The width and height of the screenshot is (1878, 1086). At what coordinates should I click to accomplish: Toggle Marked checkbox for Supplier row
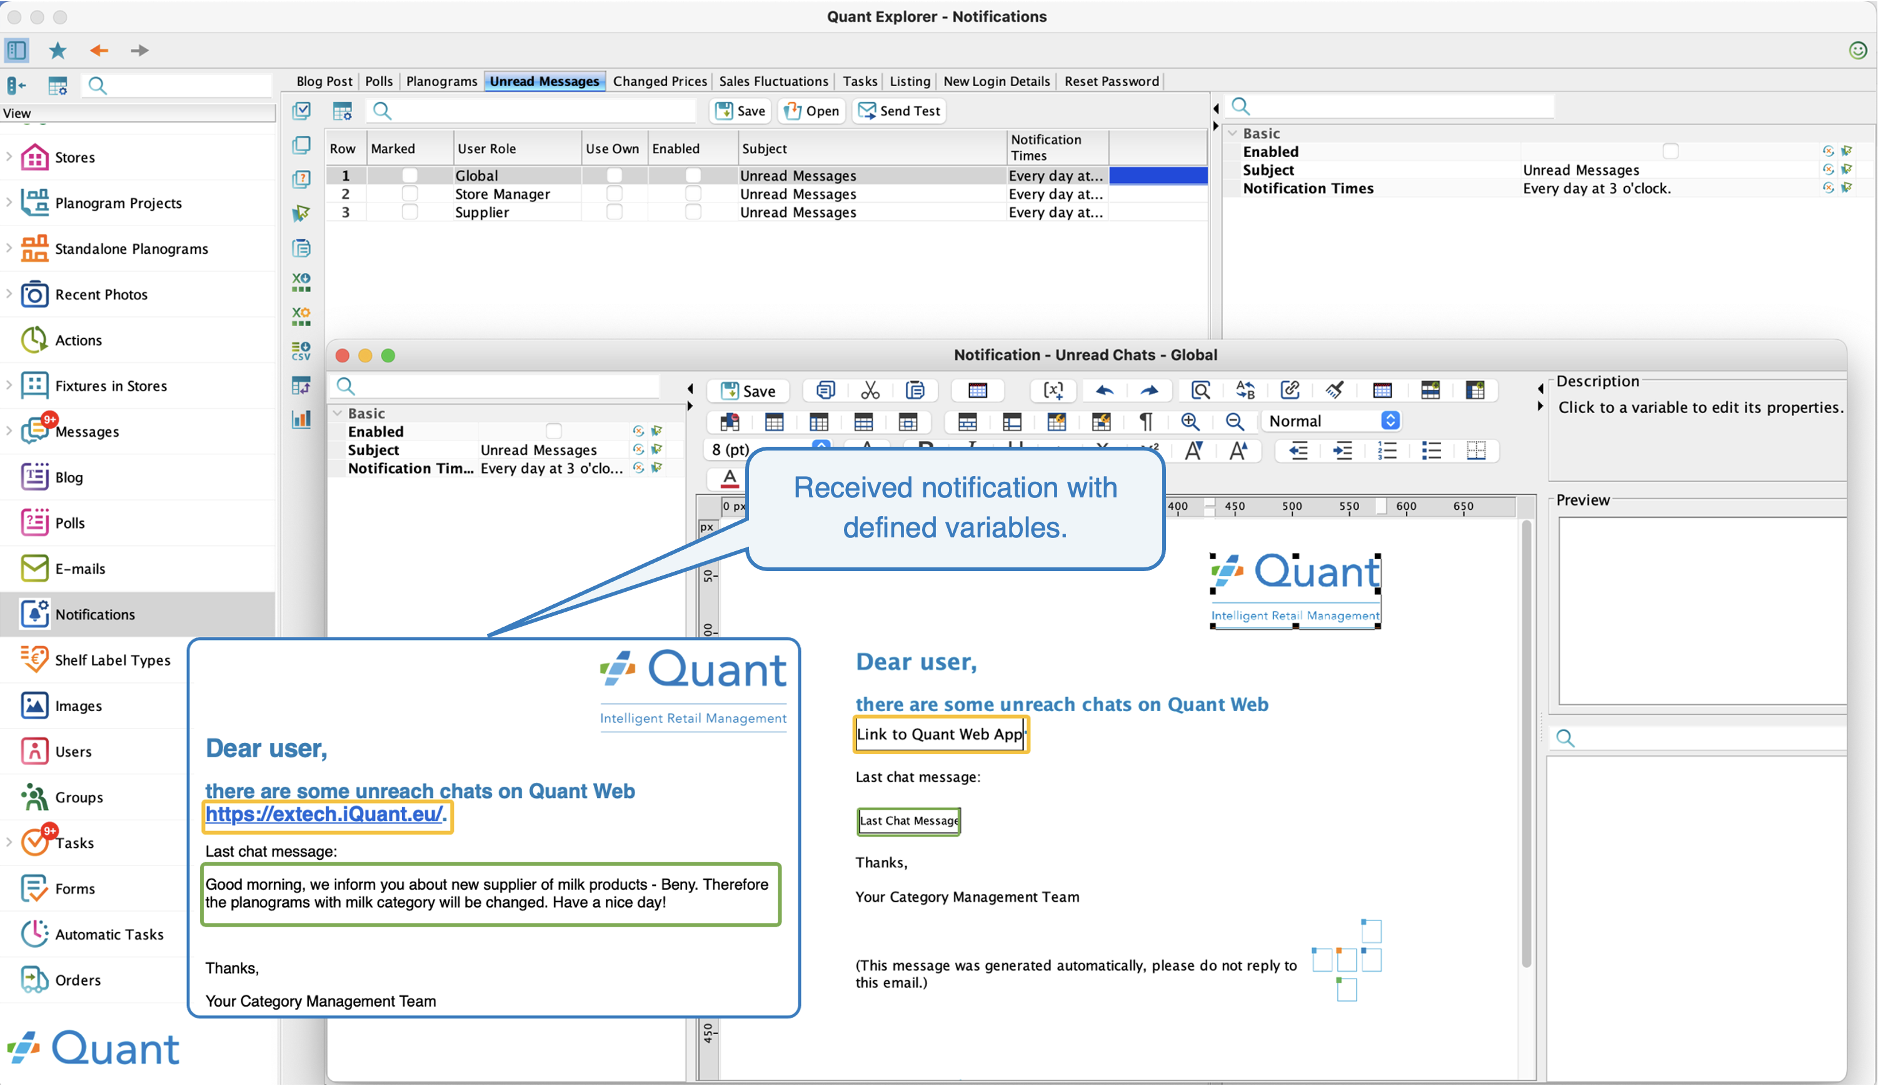[x=409, y=212]
